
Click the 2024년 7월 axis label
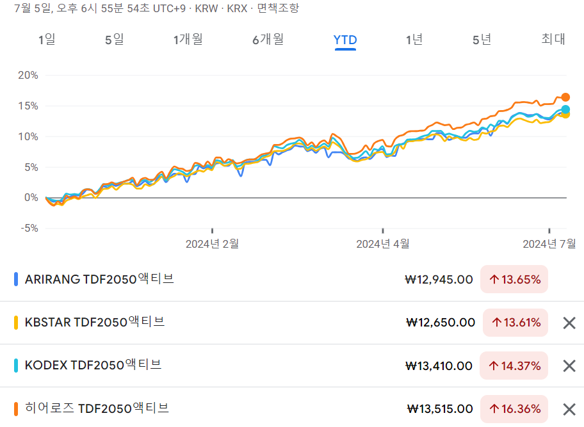coord(549,244)
